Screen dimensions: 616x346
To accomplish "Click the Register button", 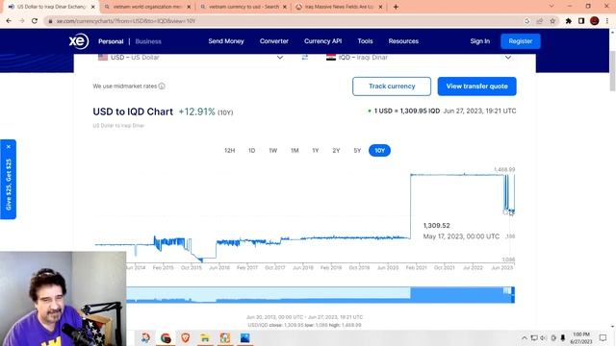I will [521, 41].
